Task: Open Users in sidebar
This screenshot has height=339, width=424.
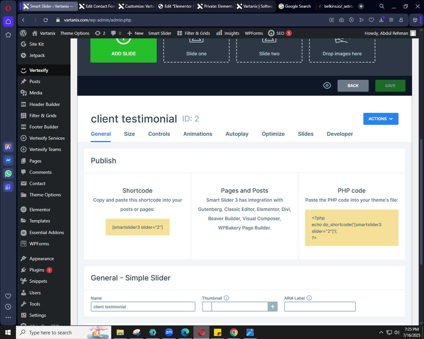Action: 44,293
